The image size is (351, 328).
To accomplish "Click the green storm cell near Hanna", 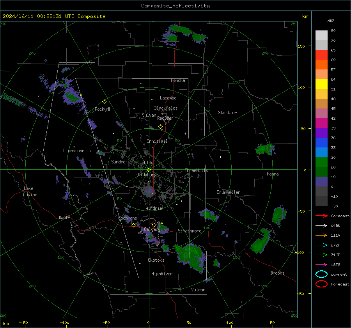I will point(265,149).
